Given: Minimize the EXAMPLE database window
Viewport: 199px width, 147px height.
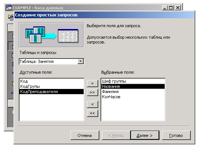Looking at the screenshot, I should click(x=165, y=8).
